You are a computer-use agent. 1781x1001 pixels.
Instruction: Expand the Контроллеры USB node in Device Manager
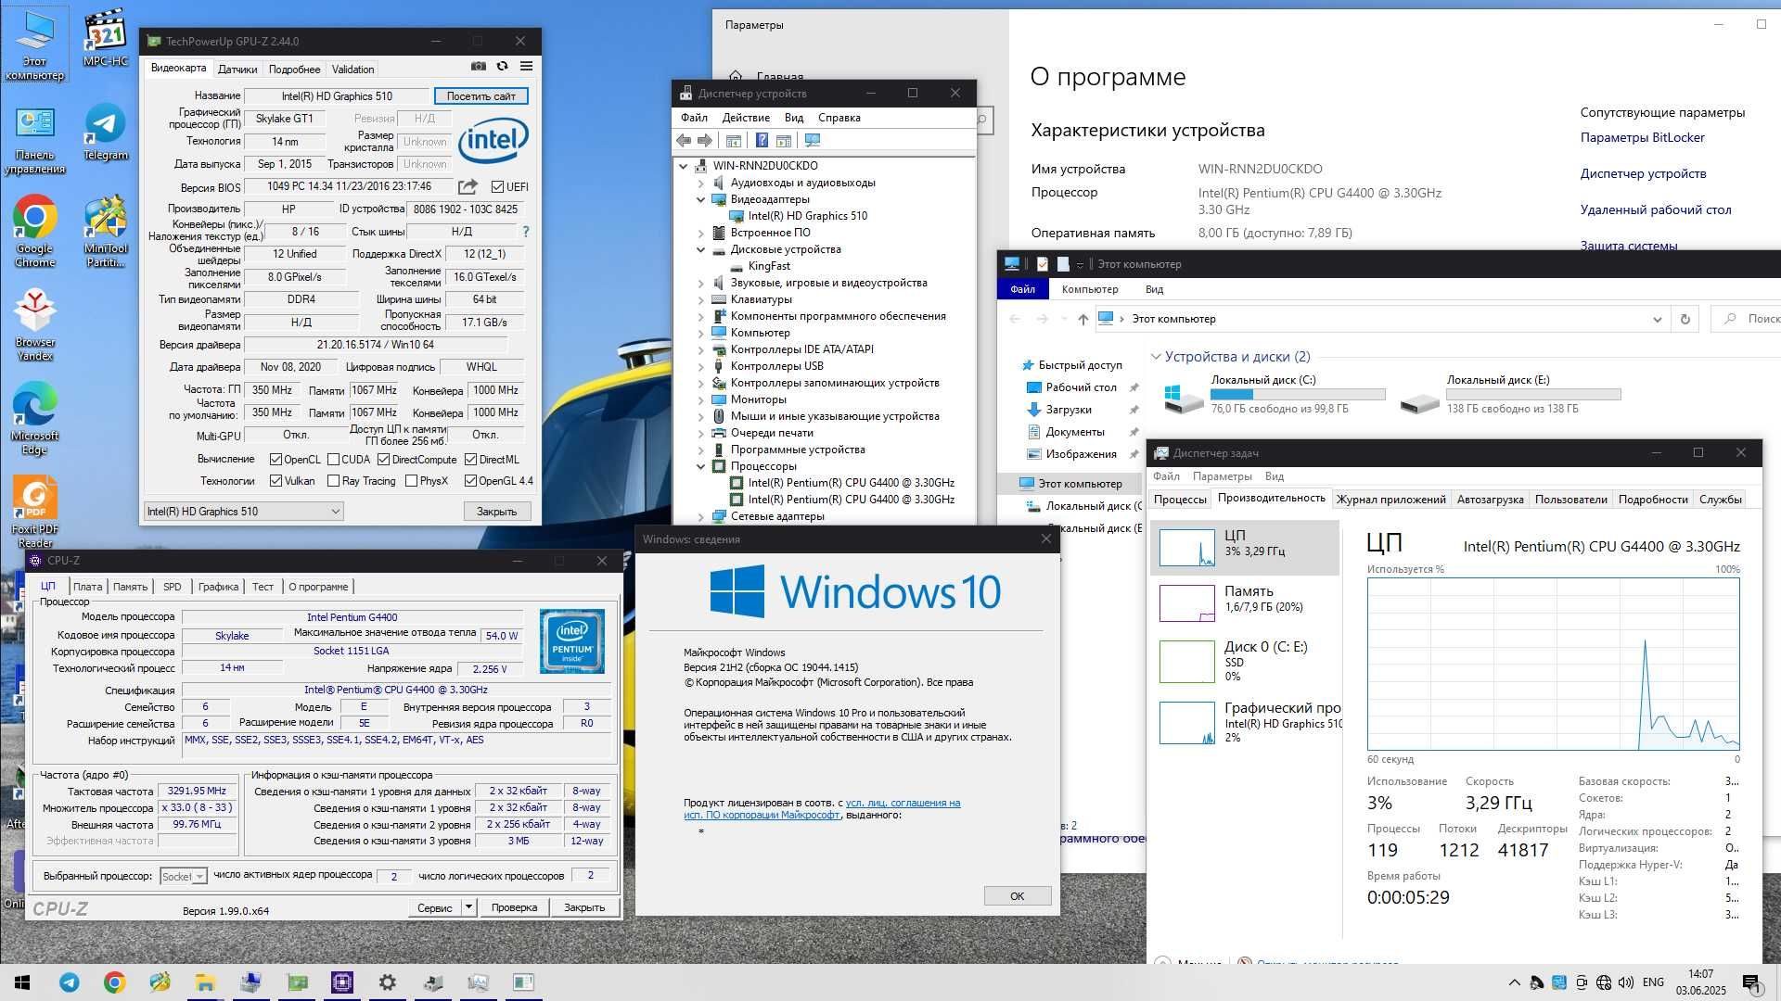pos(701,366)
